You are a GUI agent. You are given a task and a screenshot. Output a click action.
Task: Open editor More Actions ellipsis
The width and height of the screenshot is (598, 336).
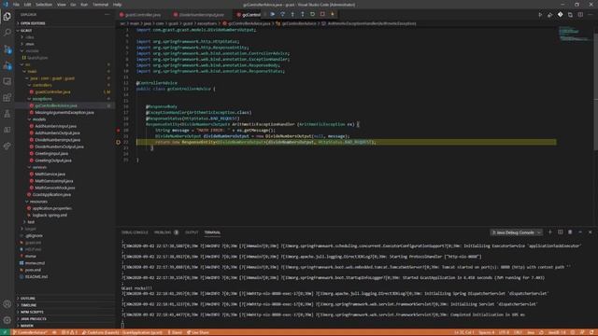[x=590, y=15]
